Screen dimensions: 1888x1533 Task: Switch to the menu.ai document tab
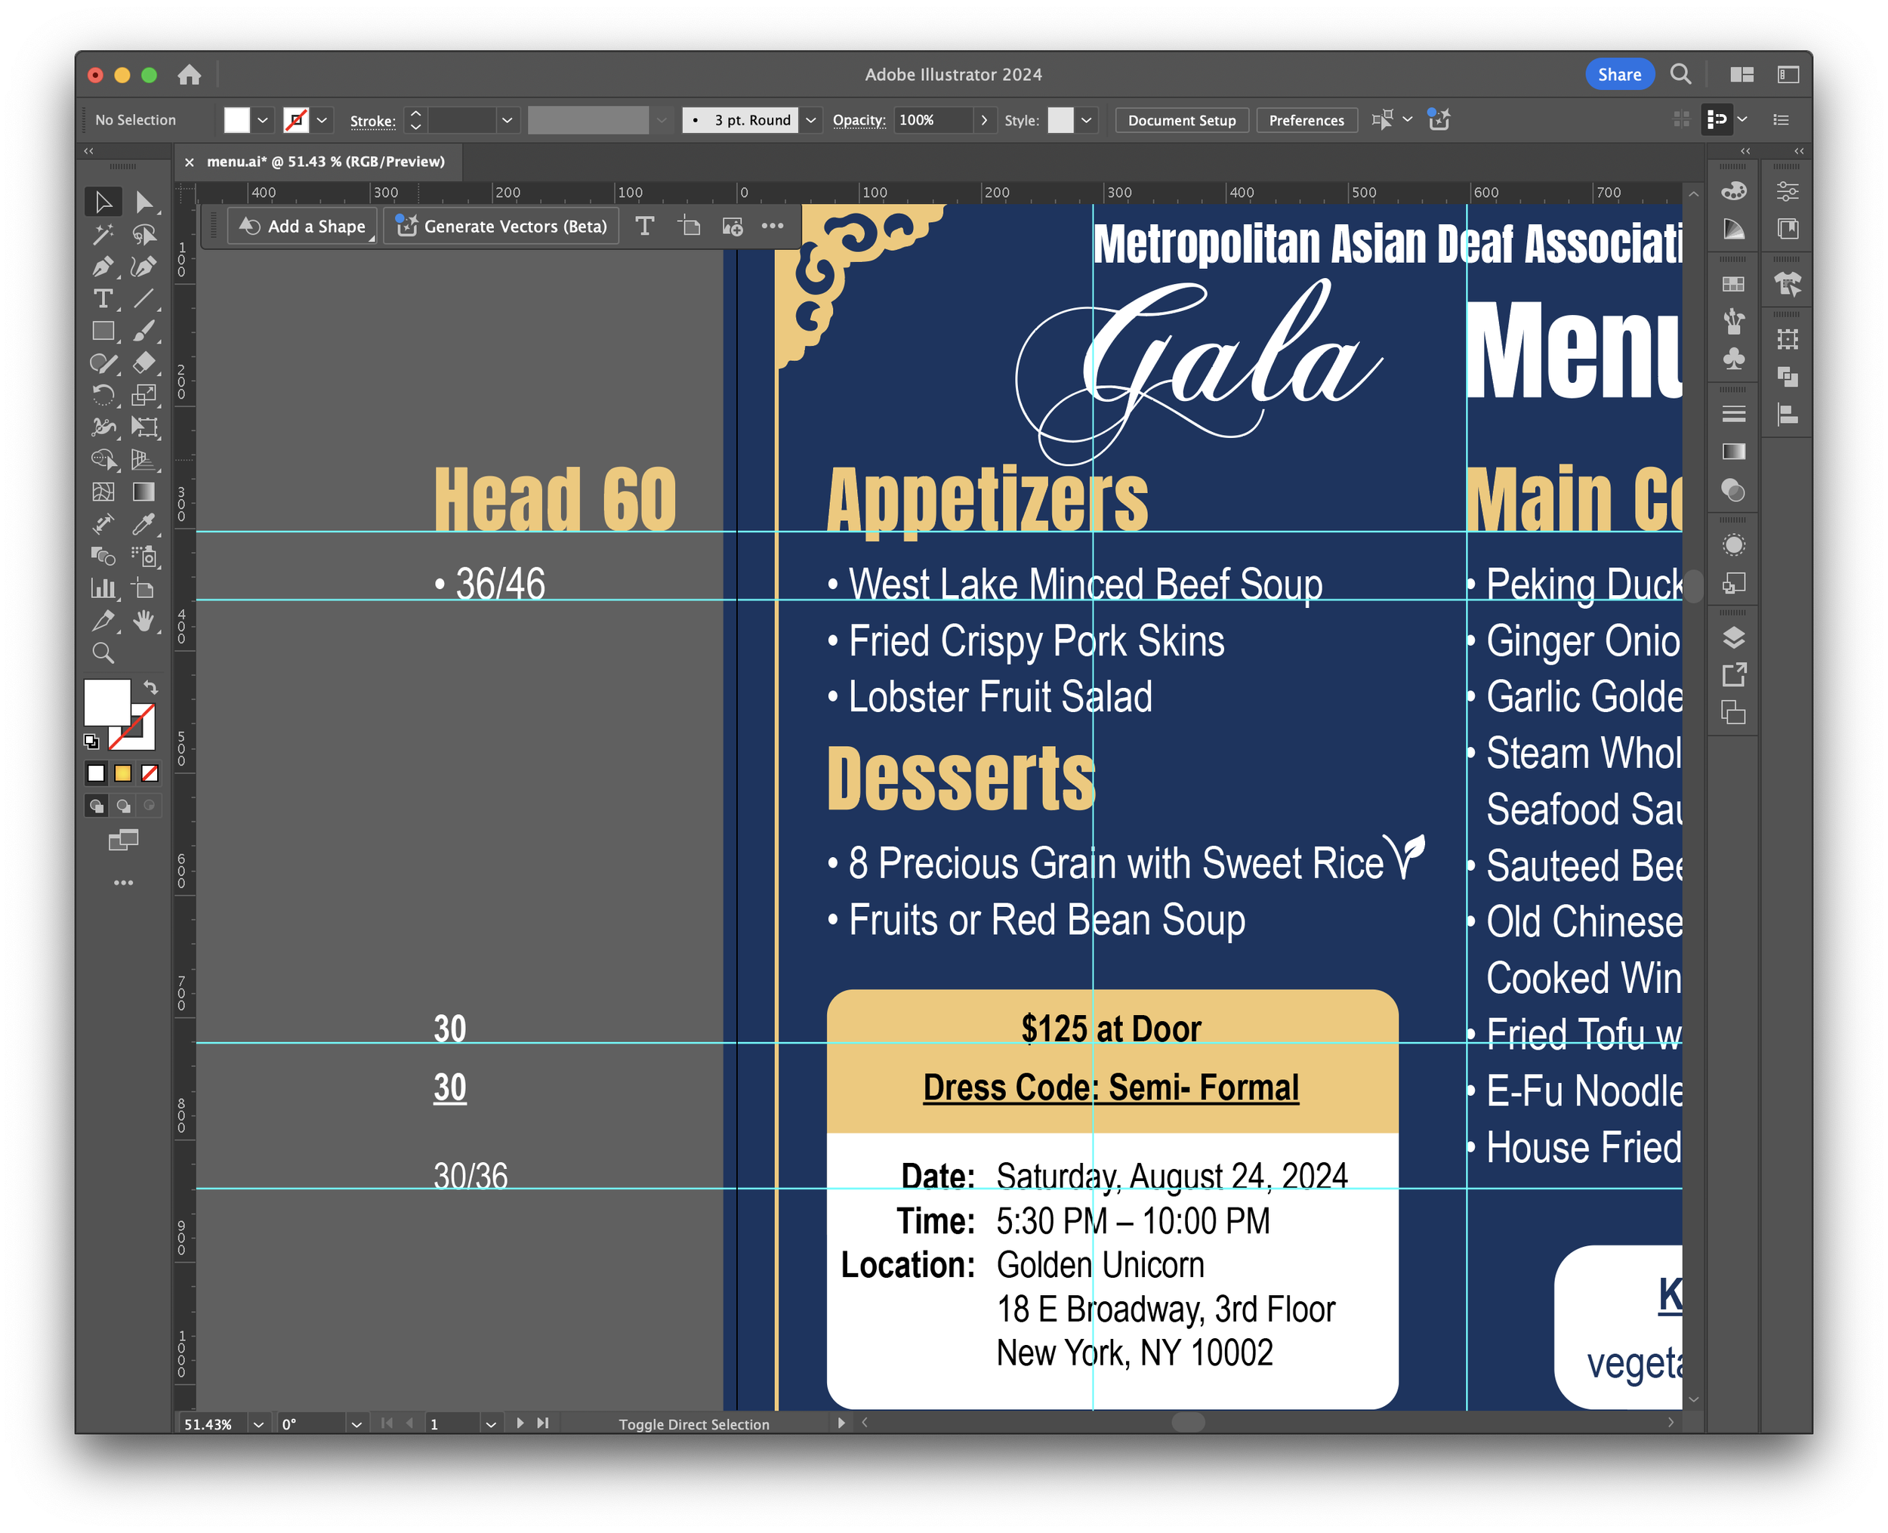click(325, 162)
